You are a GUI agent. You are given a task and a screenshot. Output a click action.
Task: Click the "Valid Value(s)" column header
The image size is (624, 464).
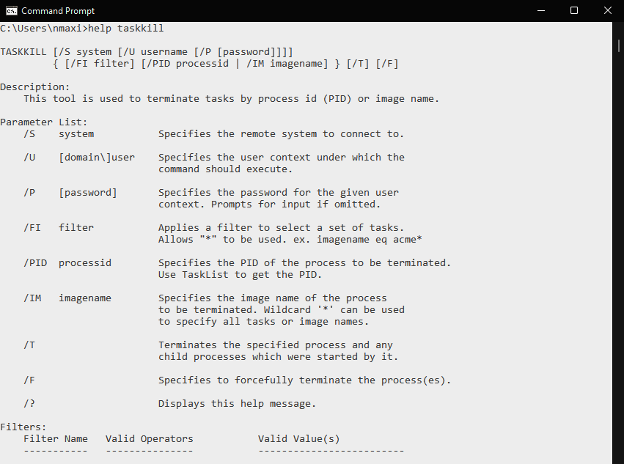tap(299, 439)
